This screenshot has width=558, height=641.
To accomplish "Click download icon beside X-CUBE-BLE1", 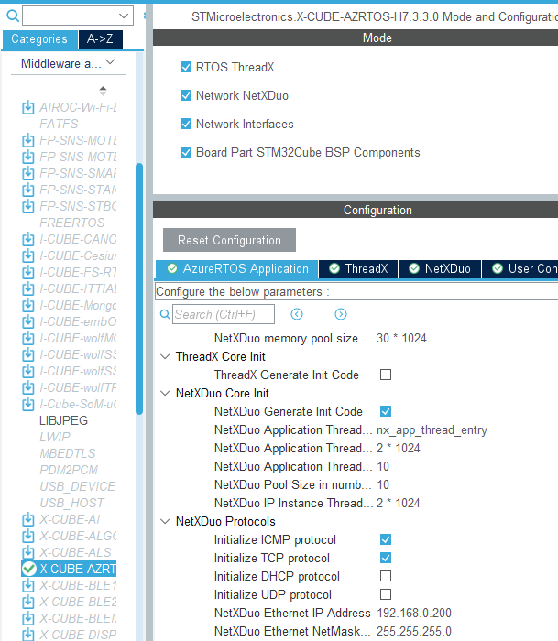I will pos(27,585).
